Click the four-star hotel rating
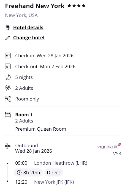 [x=76, y=6]
